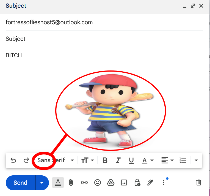This screenshot has width=210, height=196.
Task: Toggle the formatting options toolbar
Action: (58, 183)
